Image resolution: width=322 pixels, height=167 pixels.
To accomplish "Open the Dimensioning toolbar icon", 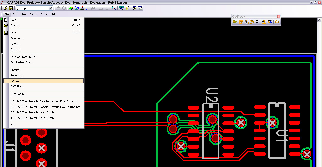I will [82, 8].
